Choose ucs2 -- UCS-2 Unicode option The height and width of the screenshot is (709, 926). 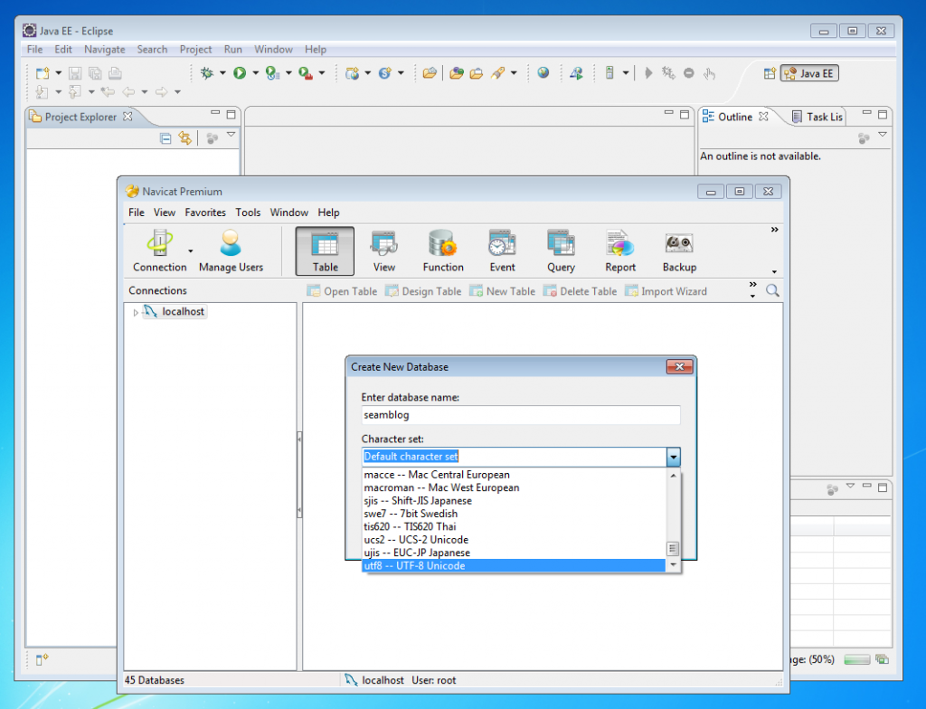(x=514, y=540)
